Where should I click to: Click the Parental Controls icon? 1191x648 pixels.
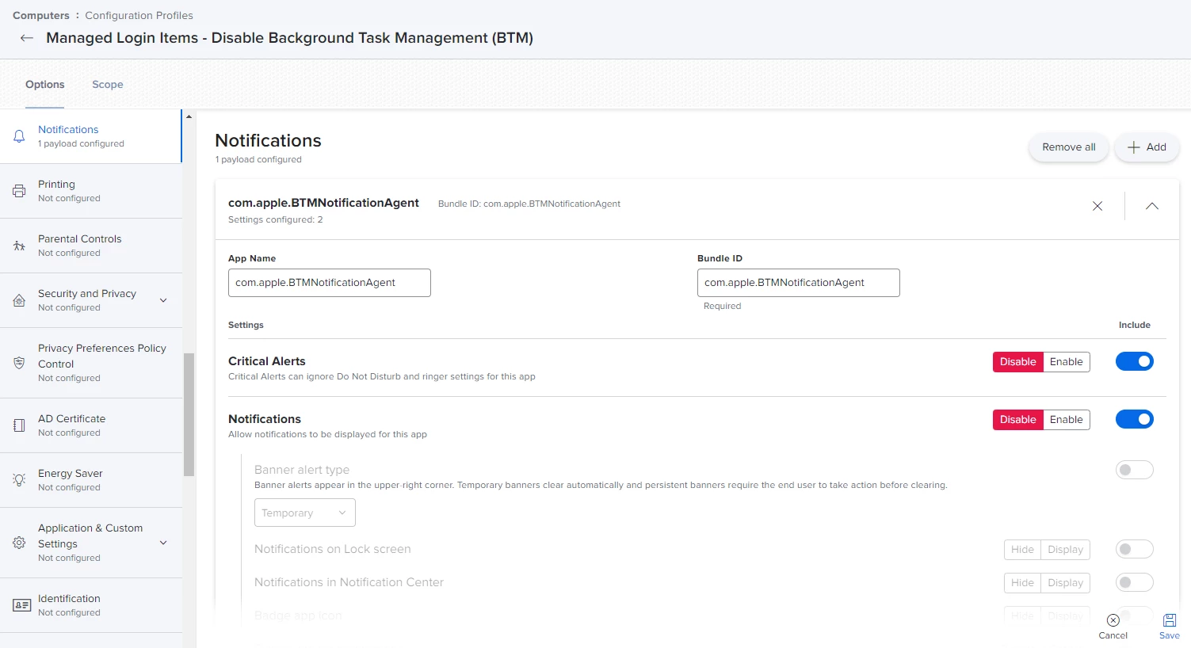(x=19, y=246)
